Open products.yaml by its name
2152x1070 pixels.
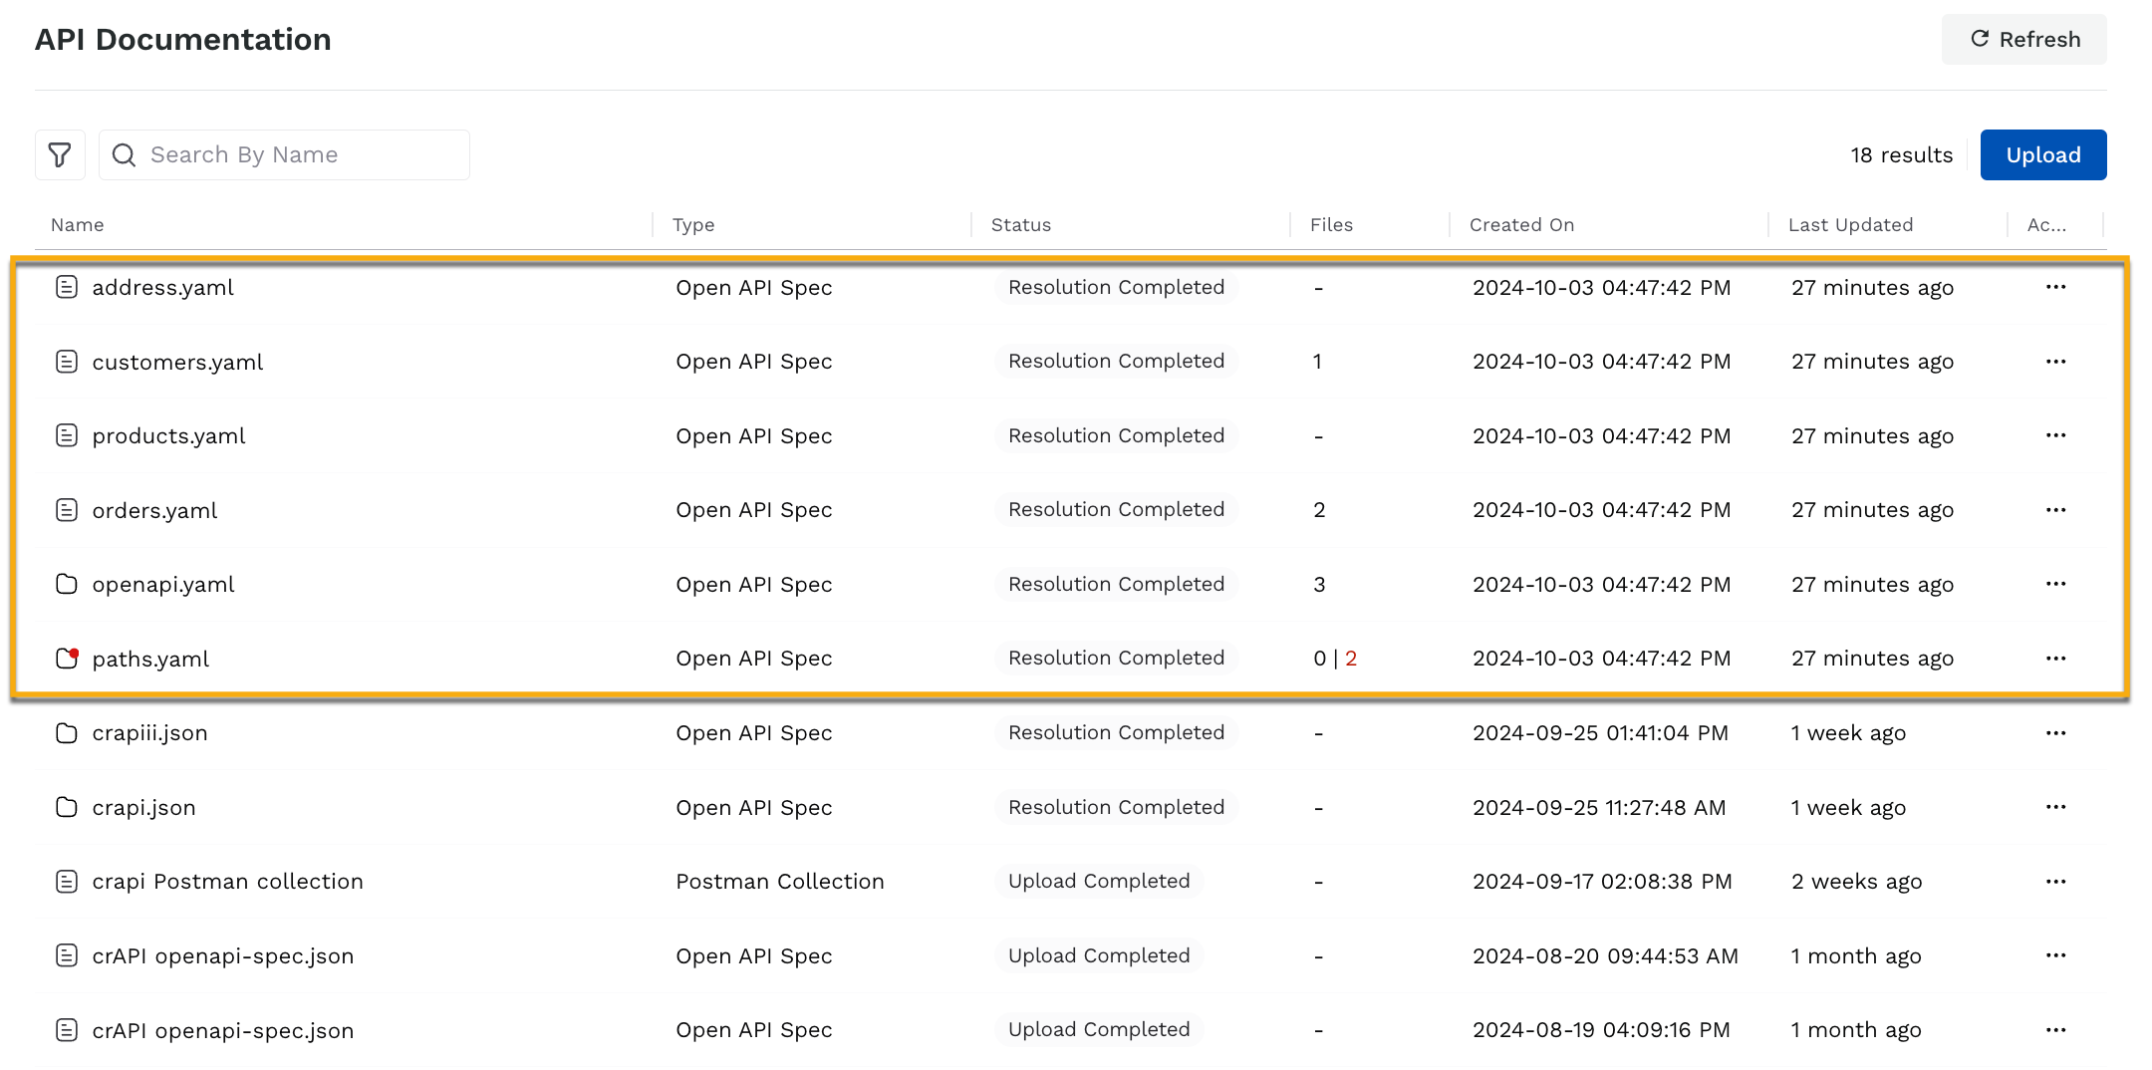(169, 435)
